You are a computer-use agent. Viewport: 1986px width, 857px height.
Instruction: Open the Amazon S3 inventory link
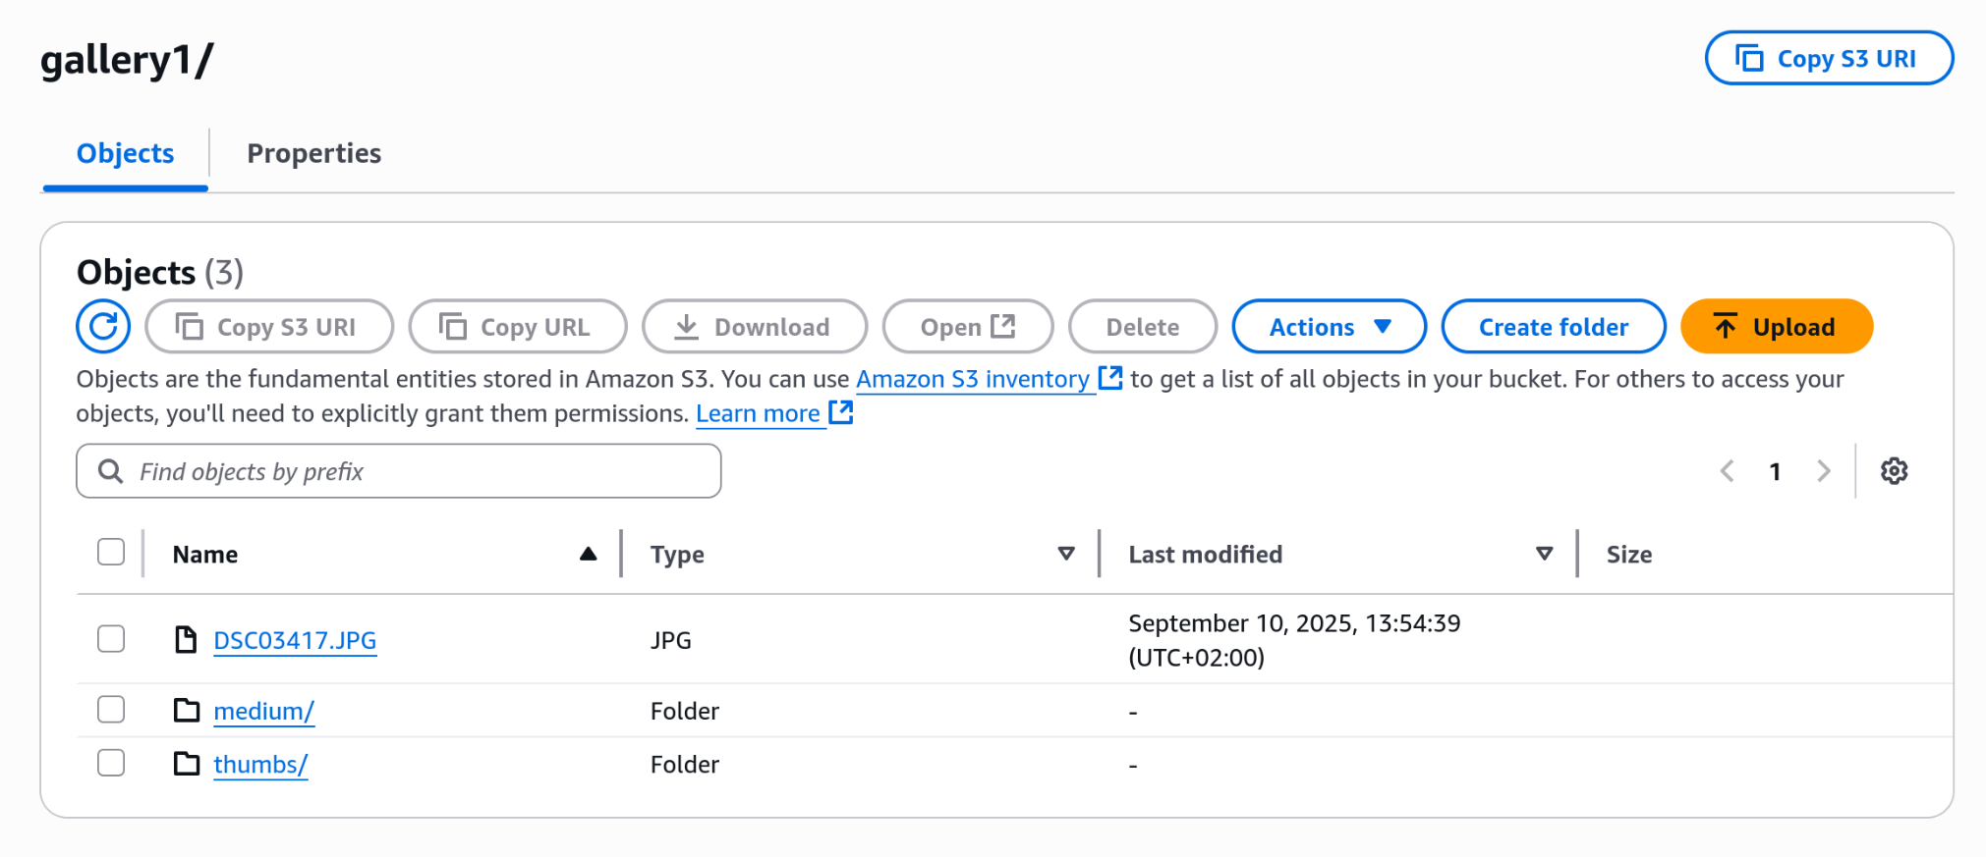[x=973, y=379]
